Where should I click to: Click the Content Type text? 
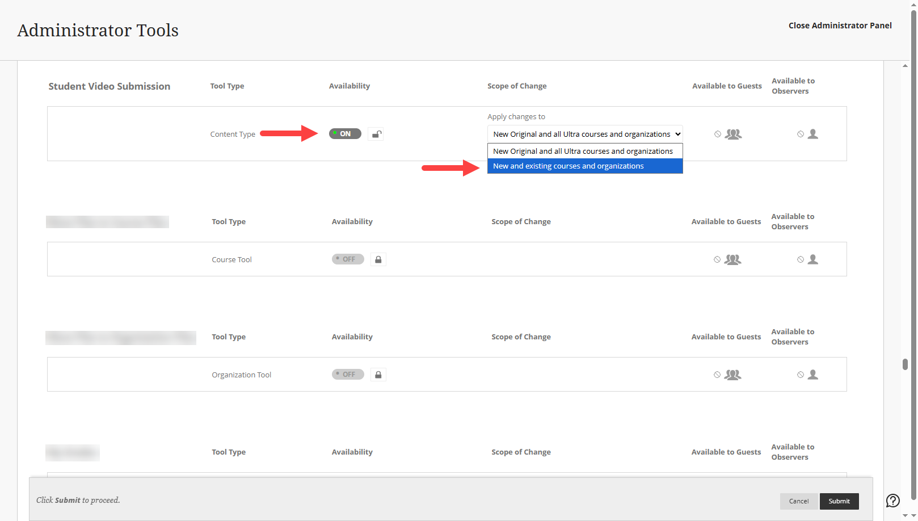point(233,135)
